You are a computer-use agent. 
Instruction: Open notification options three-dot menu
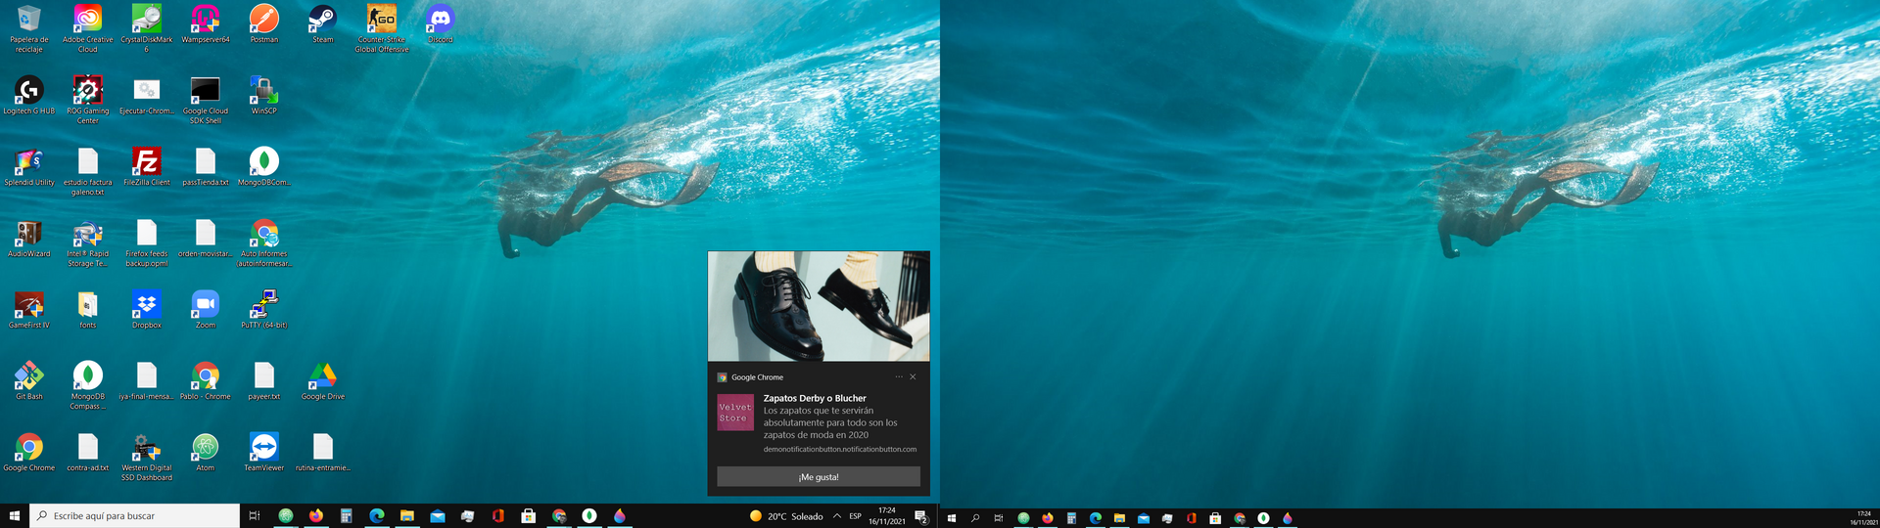point(898,376)
